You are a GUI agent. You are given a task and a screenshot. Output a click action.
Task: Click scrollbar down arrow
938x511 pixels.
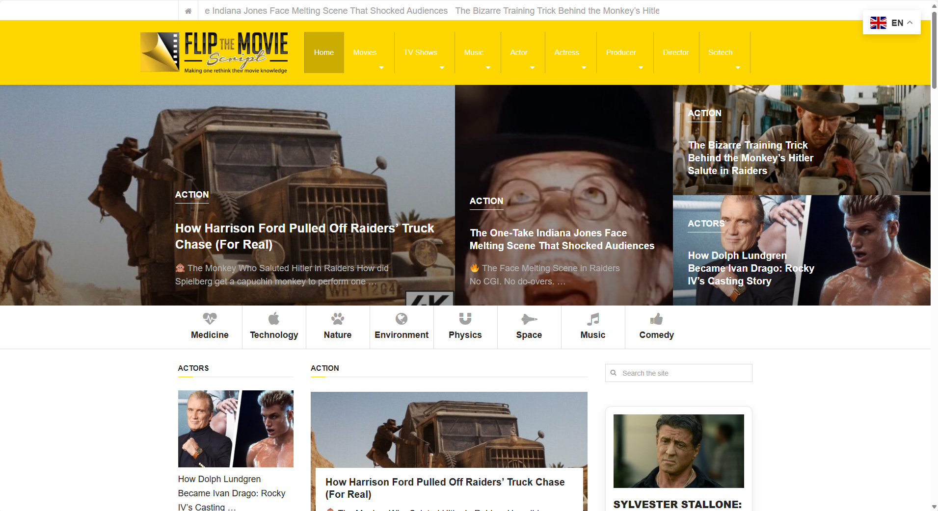pyautogui.click(x=934, y=507)
